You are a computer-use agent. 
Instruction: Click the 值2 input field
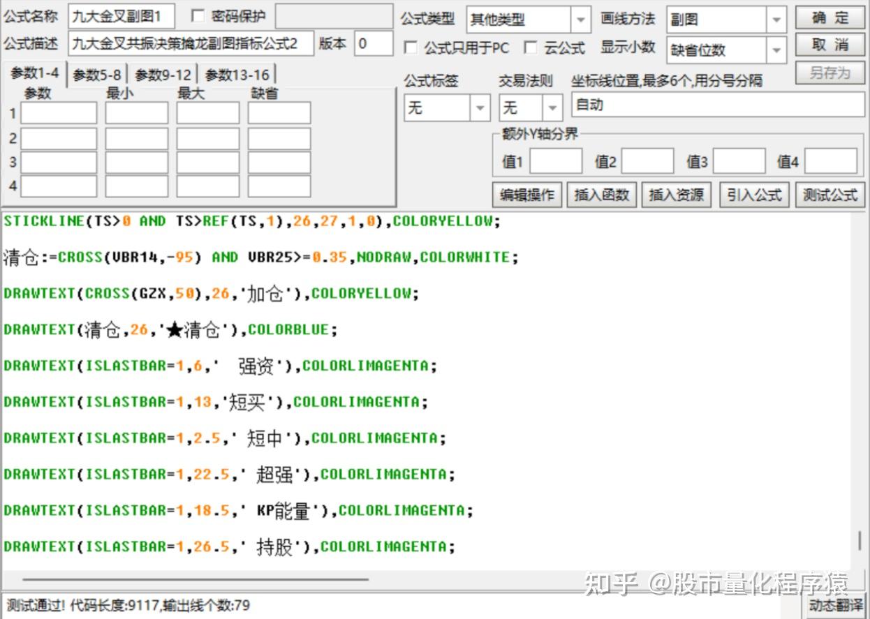(x=647, y=161)
